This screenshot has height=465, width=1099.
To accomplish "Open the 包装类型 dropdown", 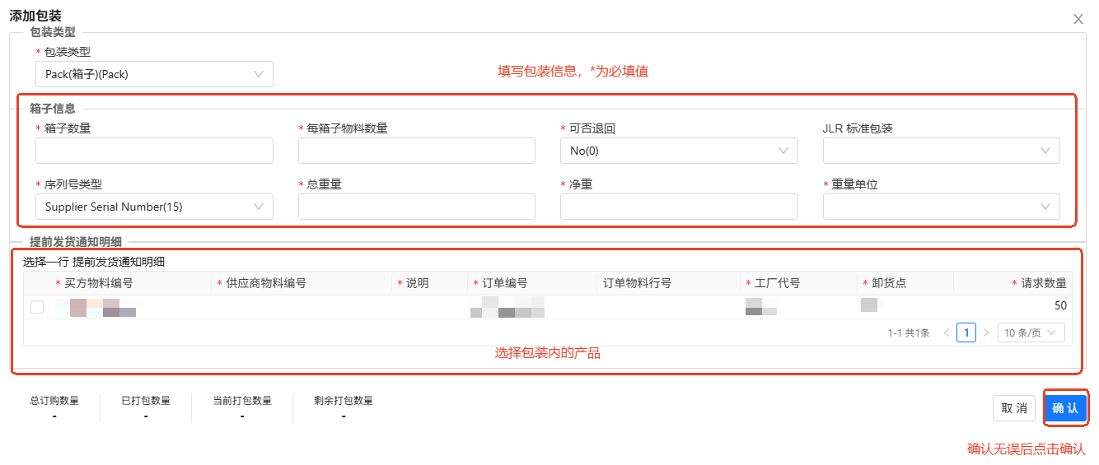I will [x=154, y=74].
